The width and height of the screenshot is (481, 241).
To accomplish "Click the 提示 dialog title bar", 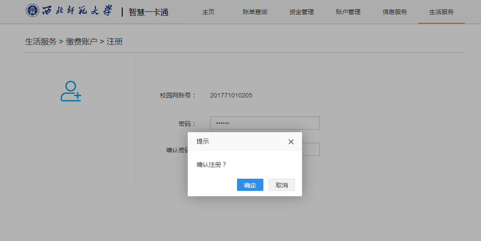I will tap(237, 141).
